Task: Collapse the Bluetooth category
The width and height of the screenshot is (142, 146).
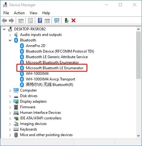Action: click(x=10, y=40)
